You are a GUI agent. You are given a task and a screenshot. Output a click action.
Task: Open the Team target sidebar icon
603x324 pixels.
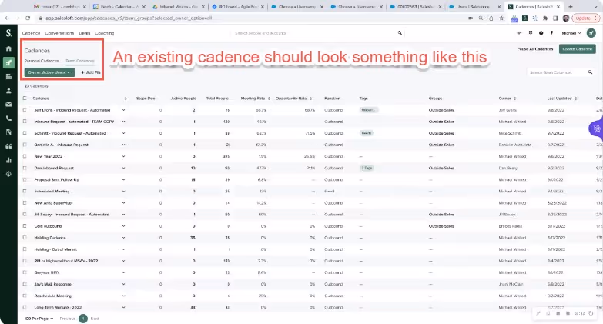[x=8, y=174]
